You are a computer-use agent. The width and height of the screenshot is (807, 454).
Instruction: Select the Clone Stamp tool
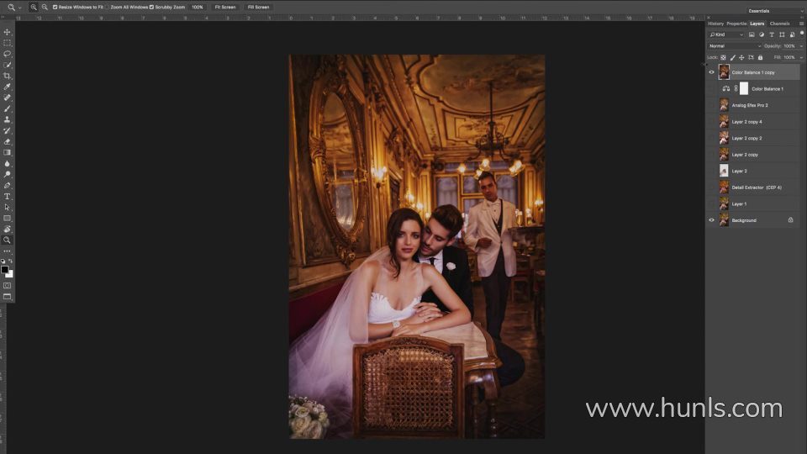tap(8, 119)
